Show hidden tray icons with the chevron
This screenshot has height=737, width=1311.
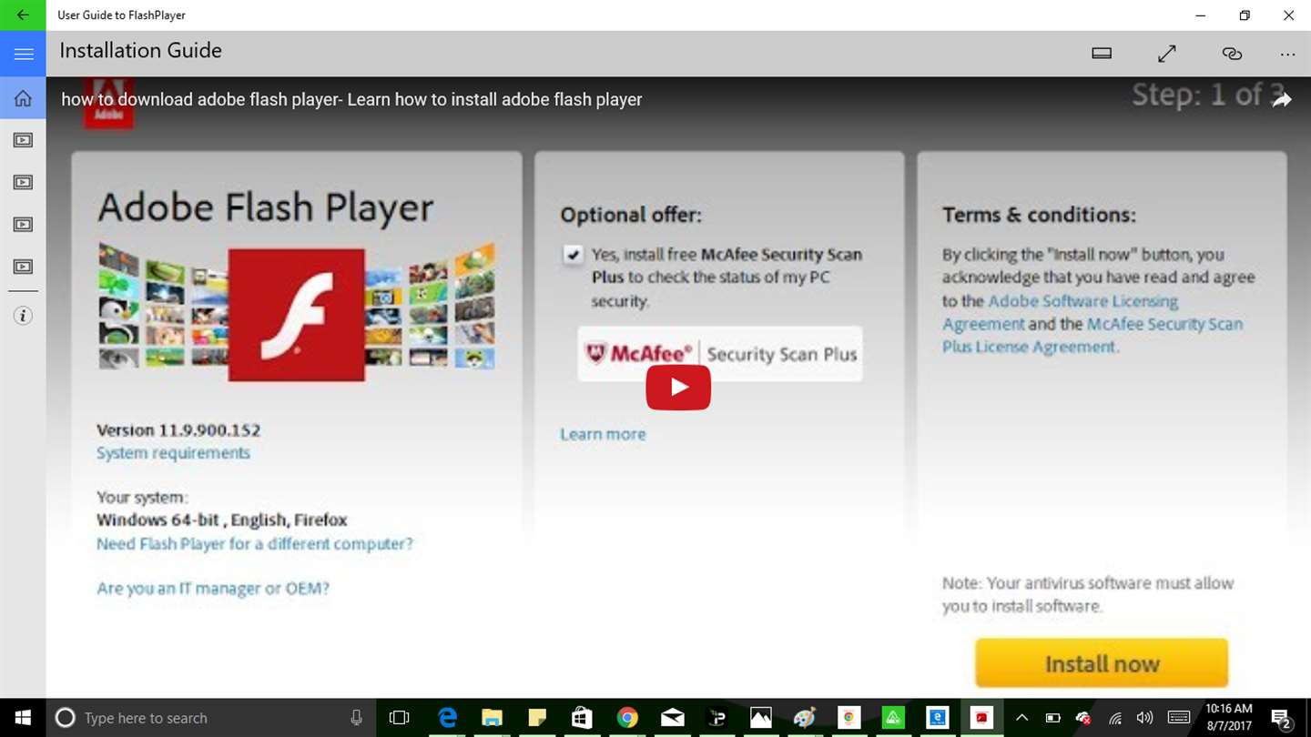pyautogui.click(x=1021, y=718)
